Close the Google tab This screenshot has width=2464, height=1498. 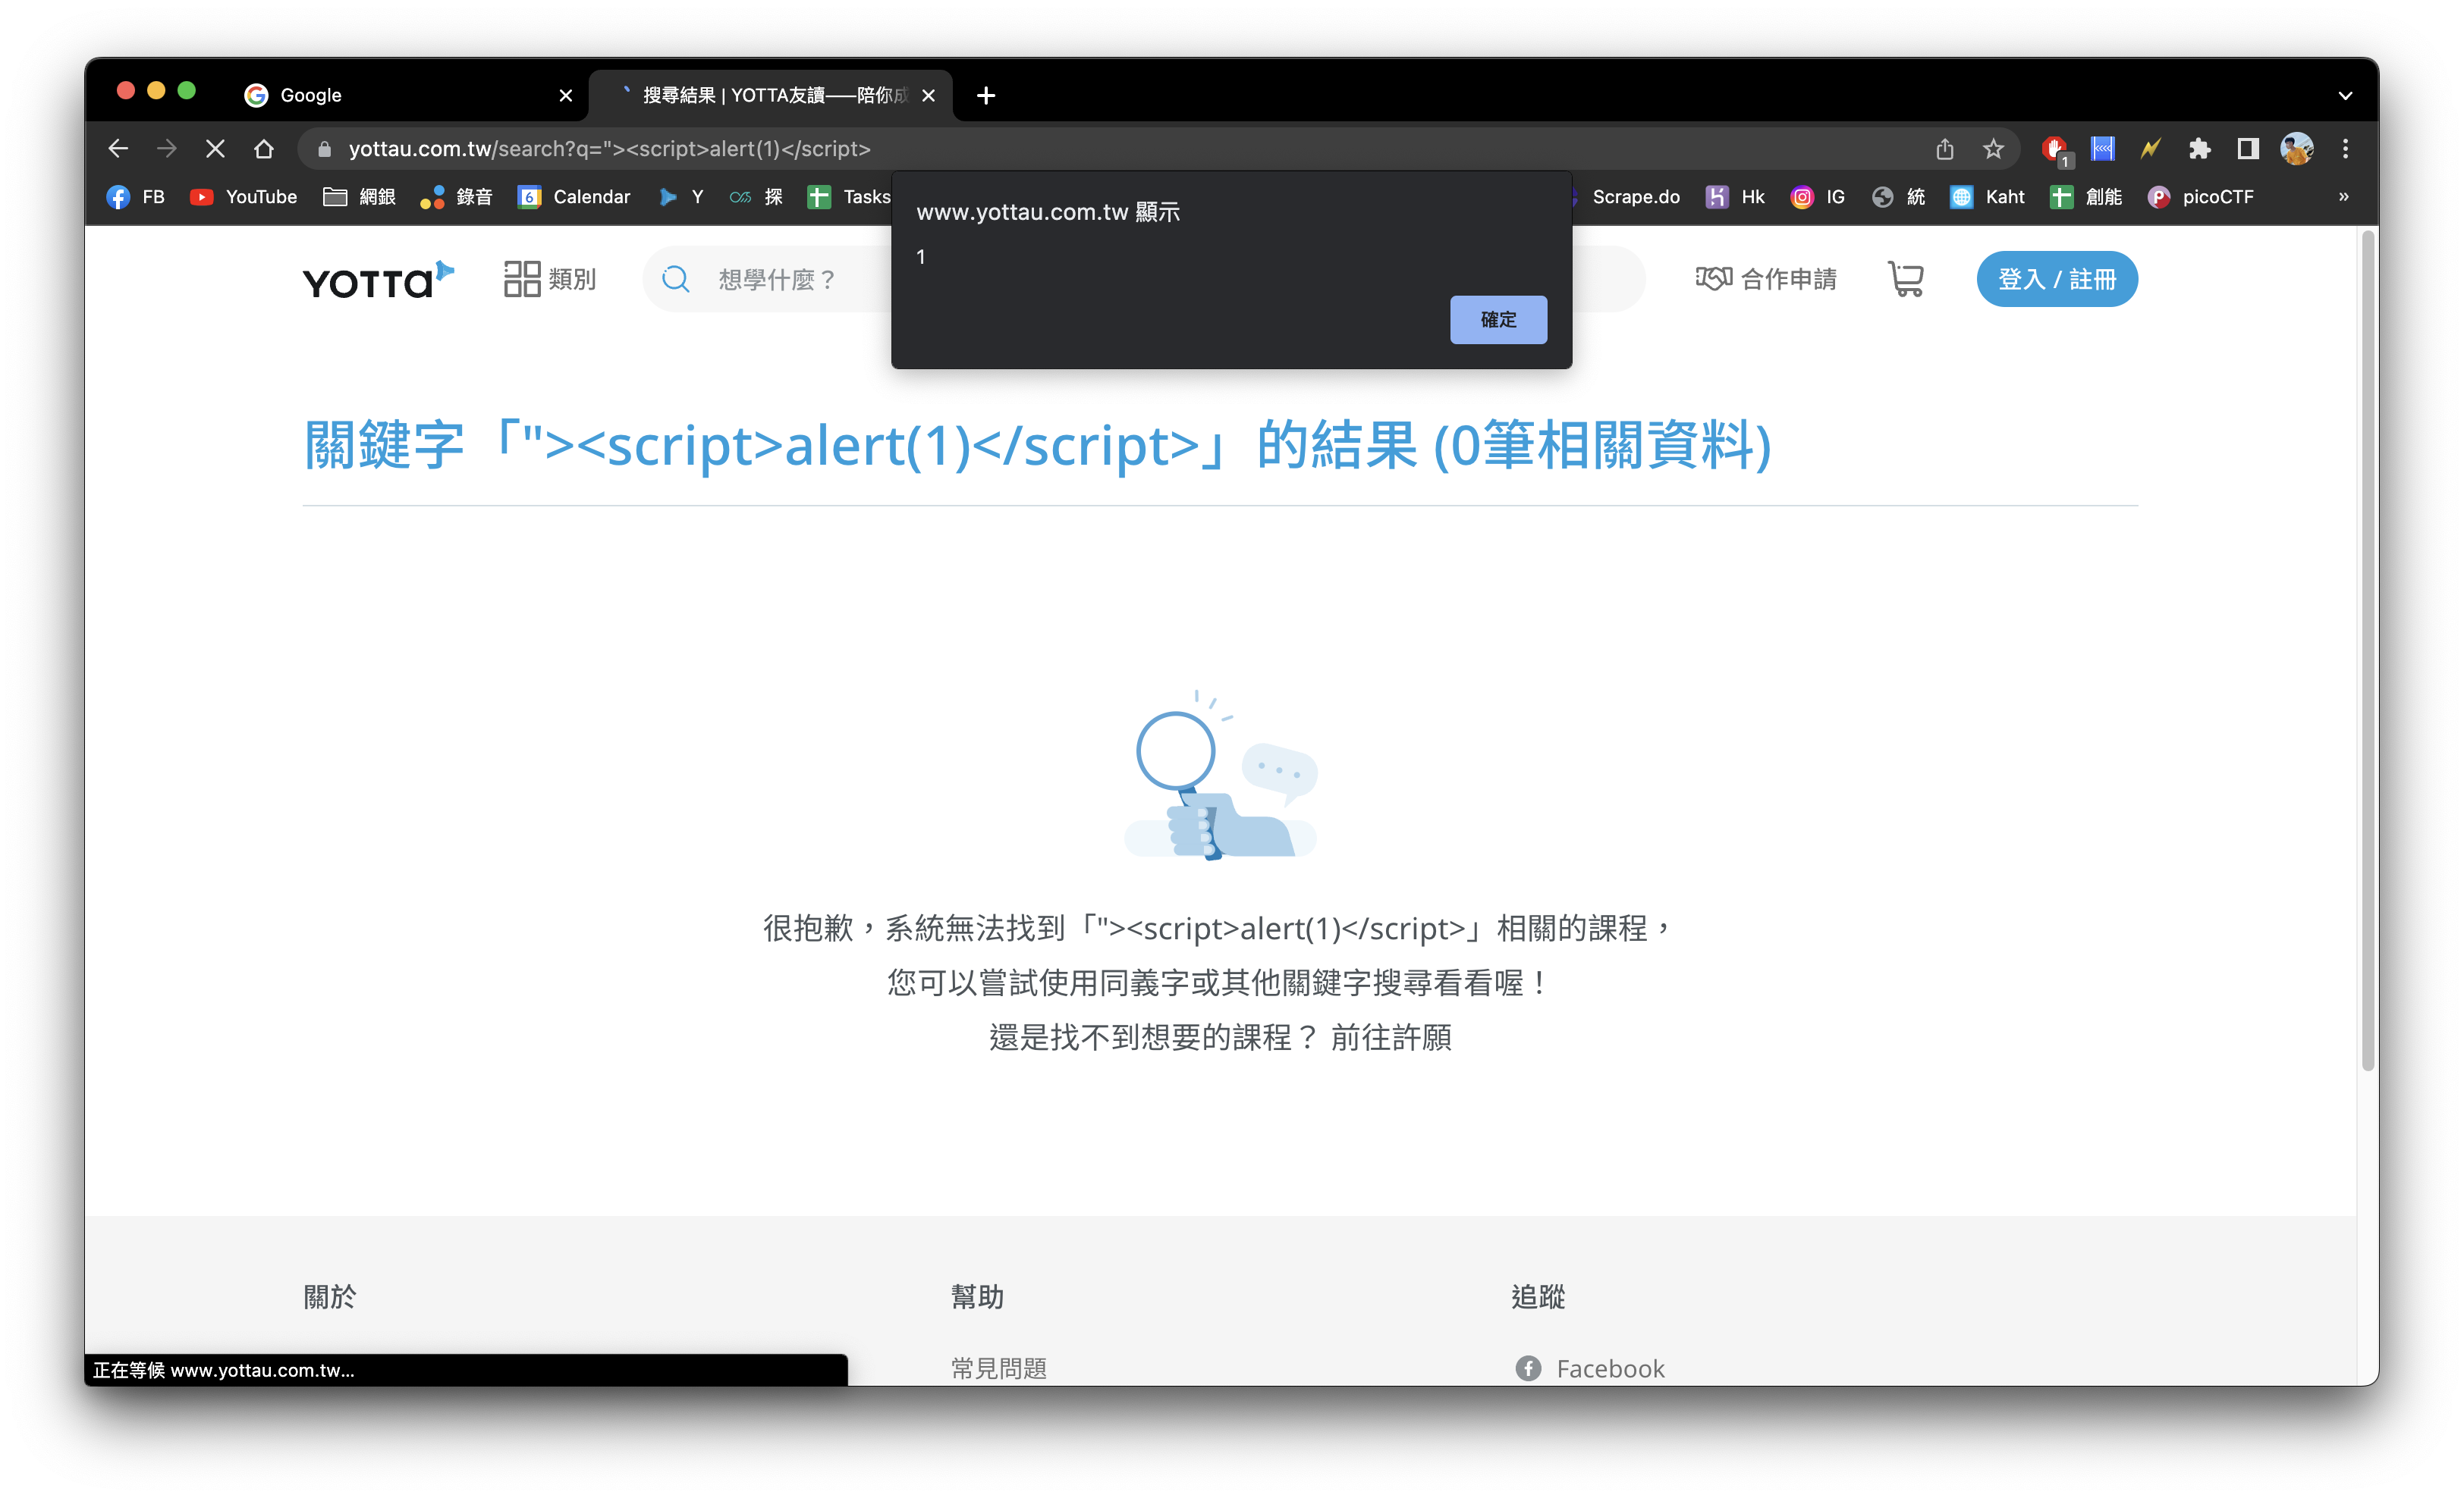click(566, 96)
